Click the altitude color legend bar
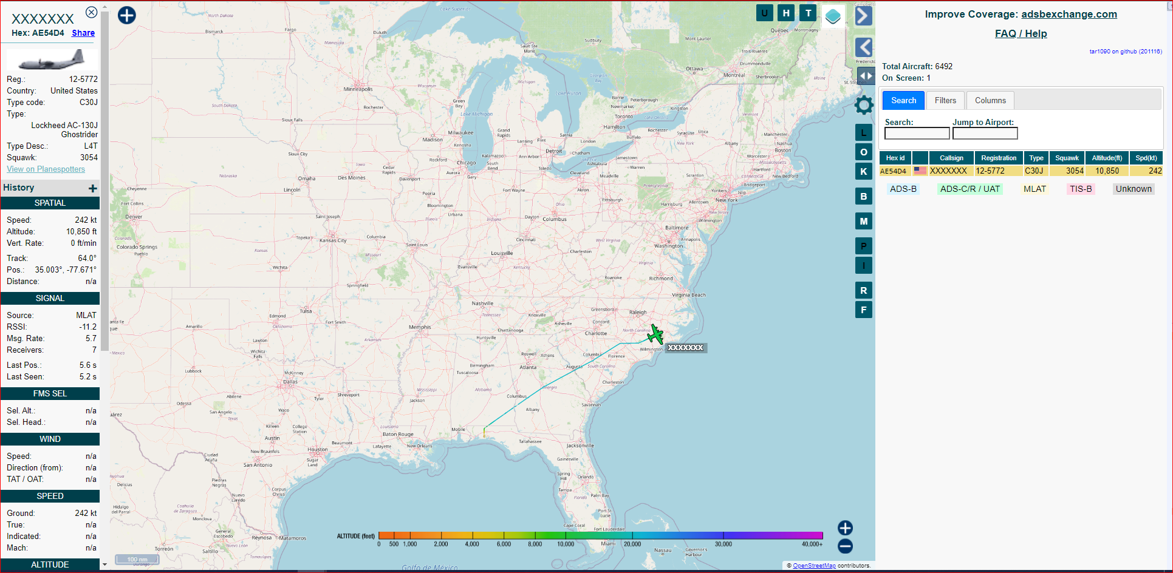The height and width of the screenshot is (573, 1173). (600, 535)
